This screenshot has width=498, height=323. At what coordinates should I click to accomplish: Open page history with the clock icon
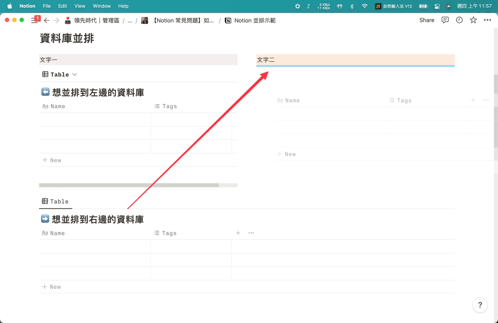(x=459, y=20)
